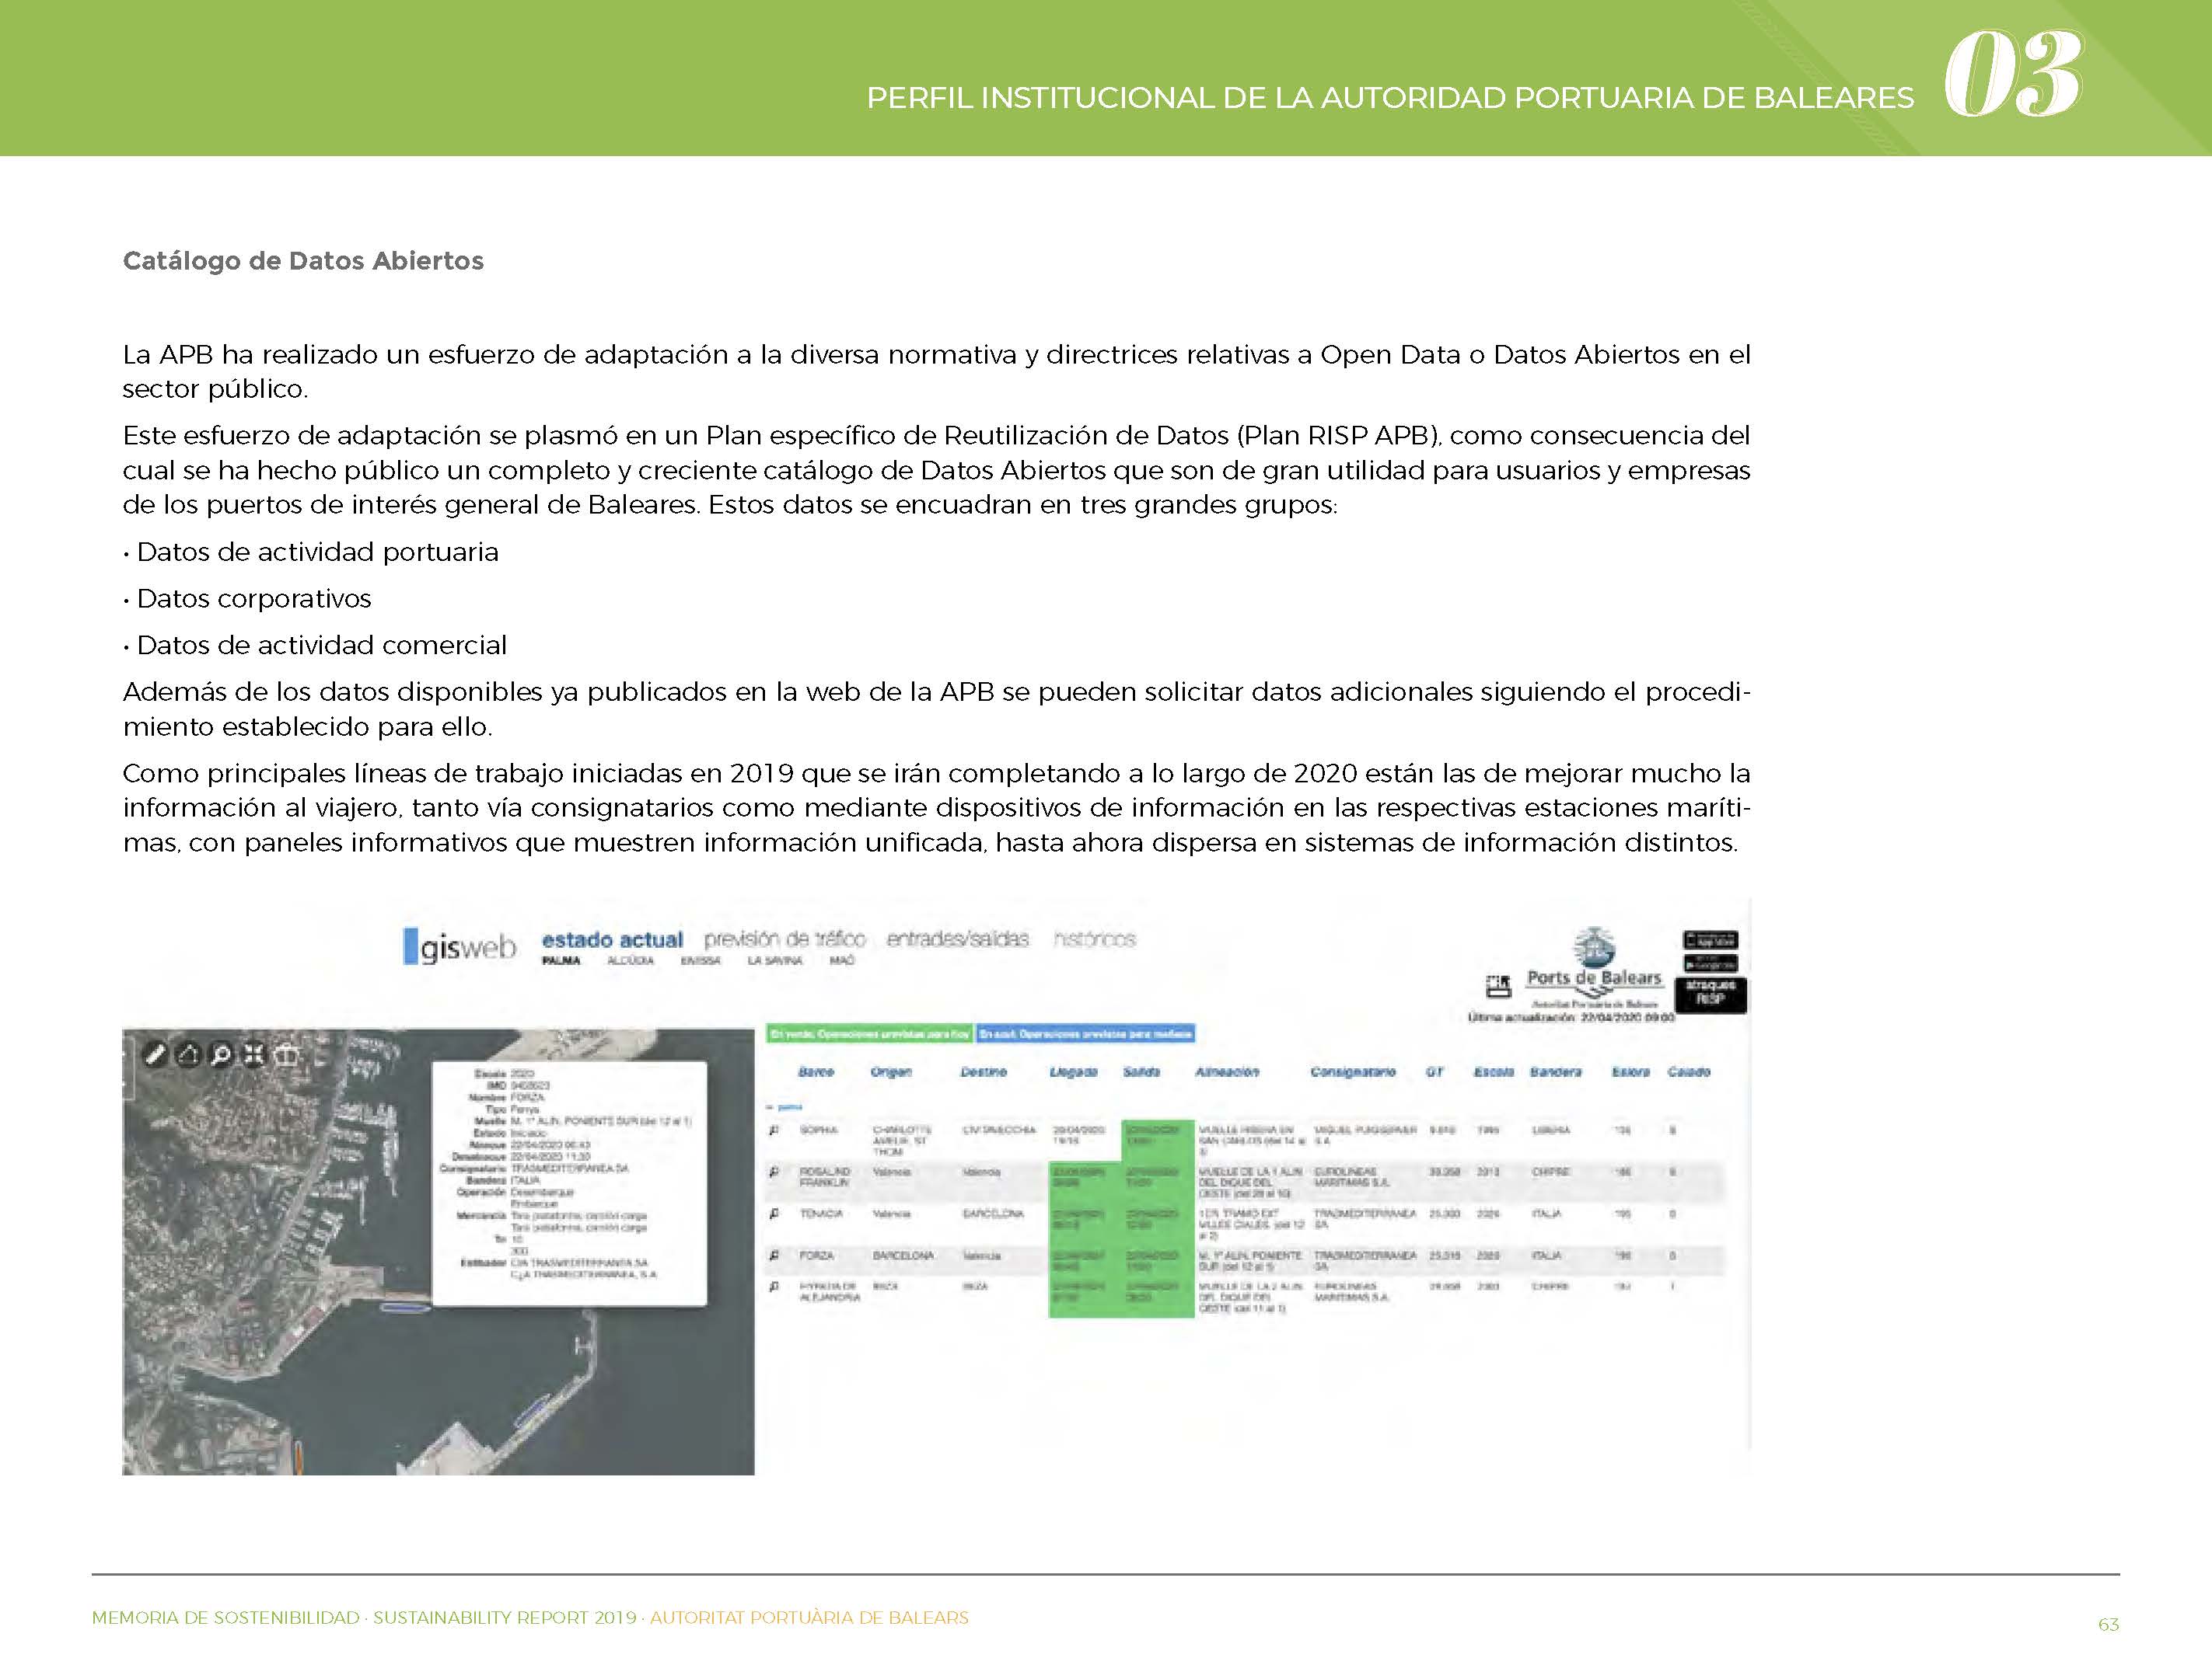Open the históricos tab
Viewport: 2212px width, 1658px height.
tap(1095, 939)
